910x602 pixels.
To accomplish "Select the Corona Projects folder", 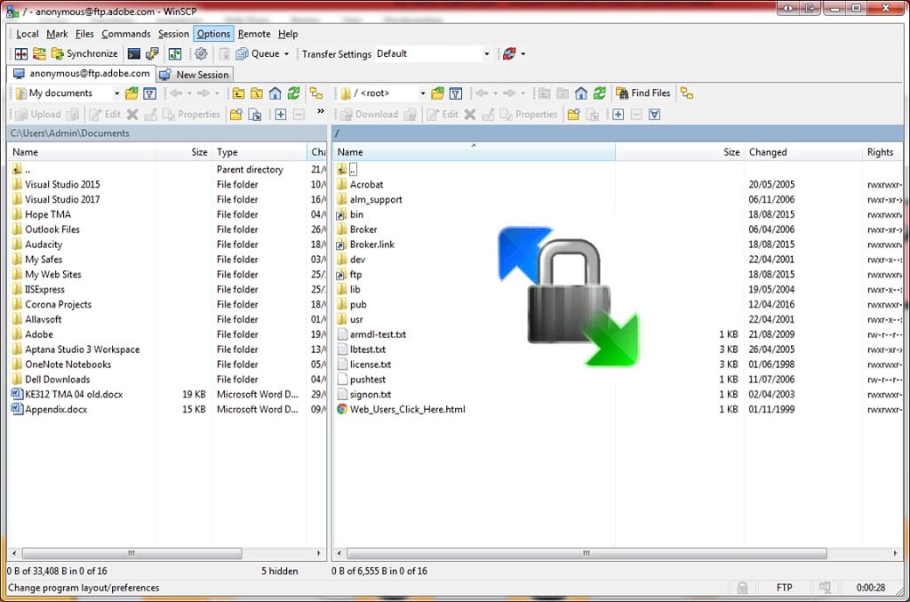I will 58,304.
